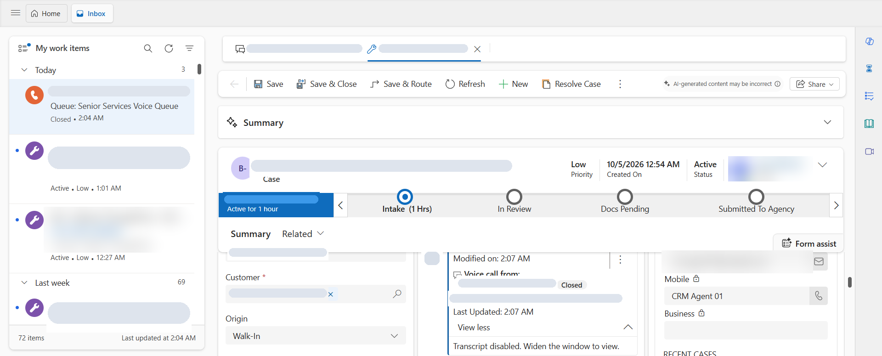Move business process stages to previous
Viewport: 882px width, 356px height.
pyautogui.click(x=340, y=205)
